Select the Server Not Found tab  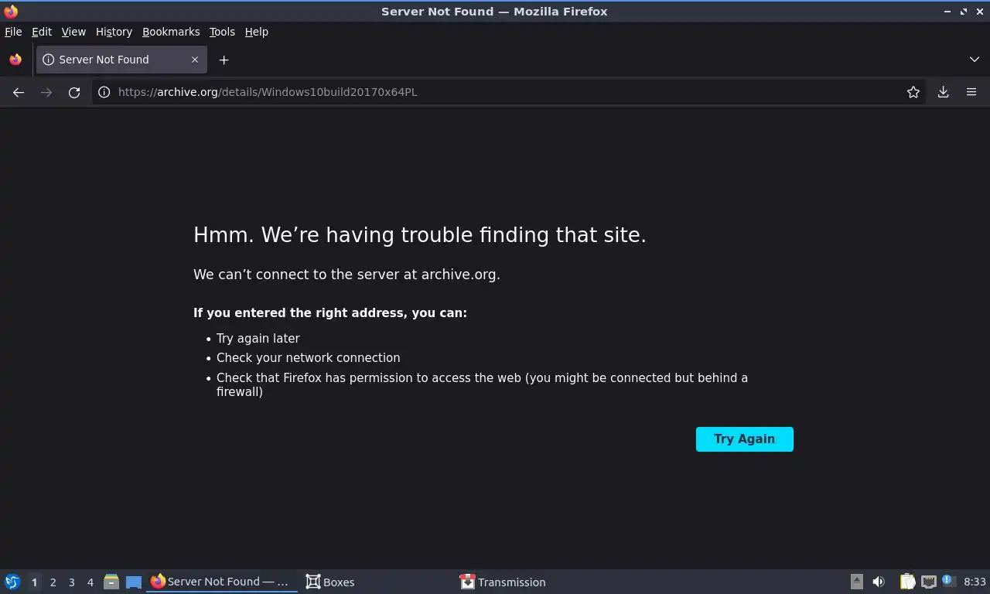point(121,60)
